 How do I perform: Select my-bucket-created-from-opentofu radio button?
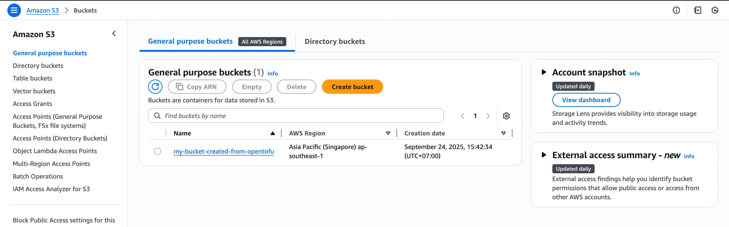pos(157,151)
